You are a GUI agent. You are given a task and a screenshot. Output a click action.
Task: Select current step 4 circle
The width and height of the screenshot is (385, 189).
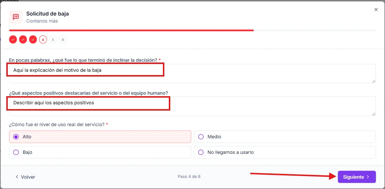coord(43,40)
